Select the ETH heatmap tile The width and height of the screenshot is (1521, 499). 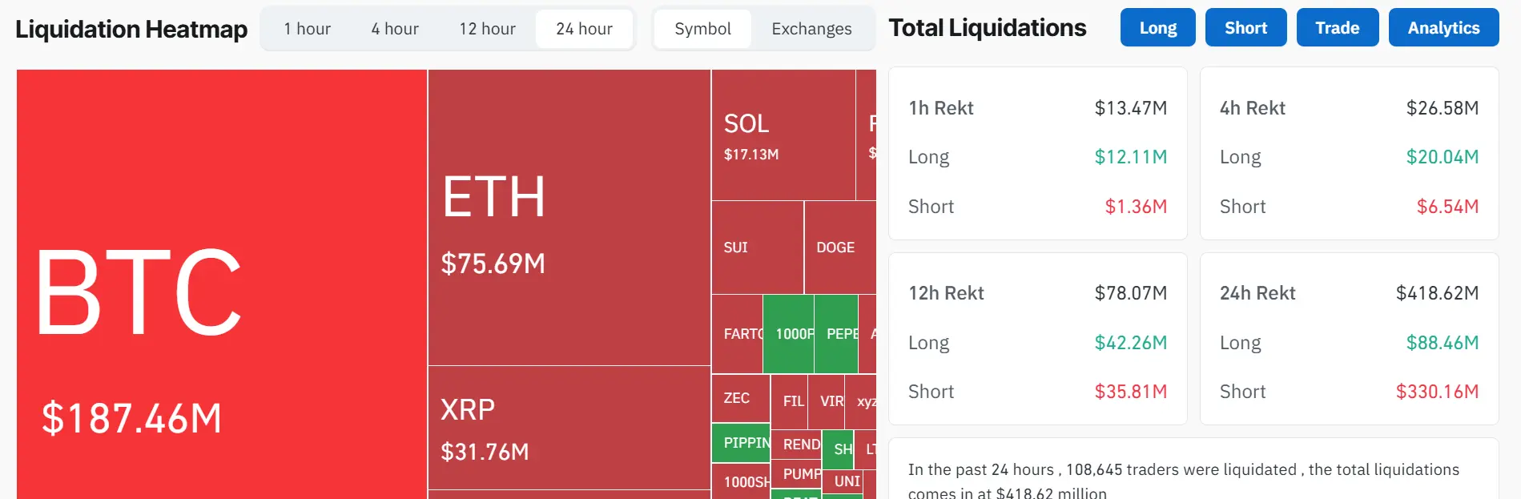coord(569,216)
